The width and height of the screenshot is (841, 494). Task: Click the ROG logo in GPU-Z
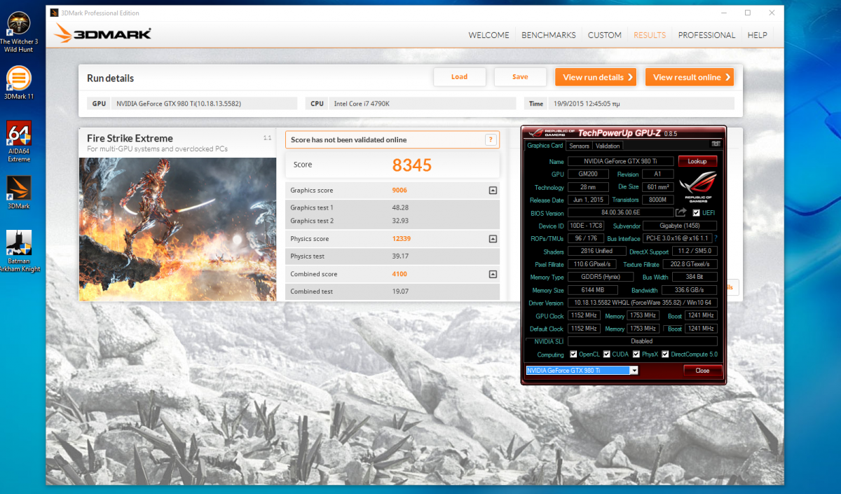pos(697,186)
